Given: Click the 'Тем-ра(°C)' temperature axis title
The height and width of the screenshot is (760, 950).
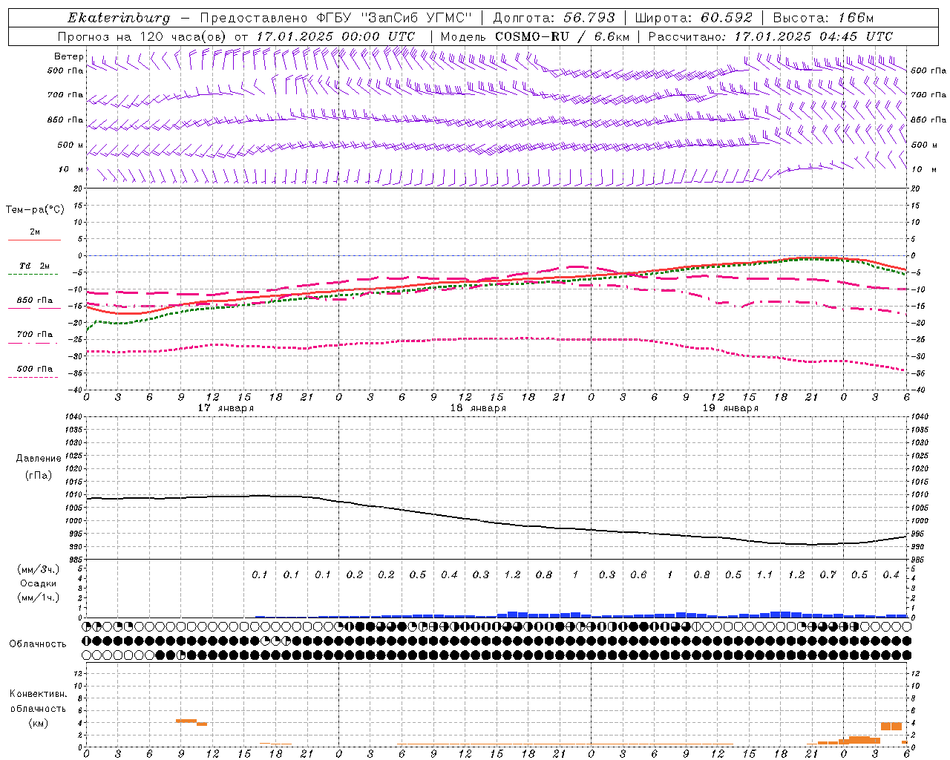Looking at the screenshot, I should (x=35, y=209).
